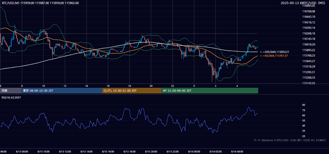Click the 9/13 12:00 bottom time label

65,152
